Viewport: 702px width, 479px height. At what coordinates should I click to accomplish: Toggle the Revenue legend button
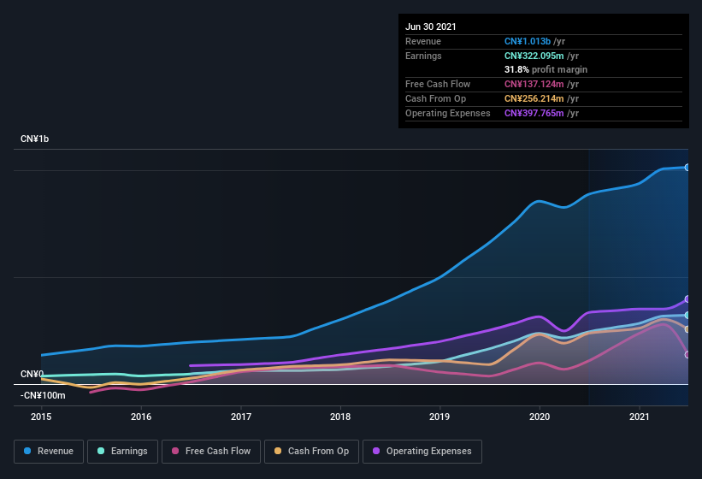click(x=49, y=451)
